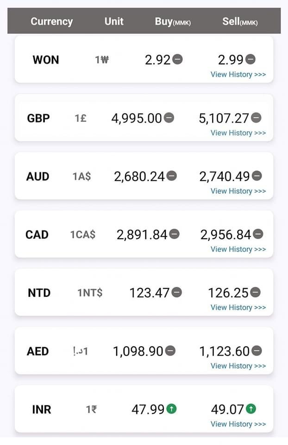The height and width of the screenshot is (445, 288).
Task: Open NTD View History link
Action: pyautogui.click(x=238, y=307)
